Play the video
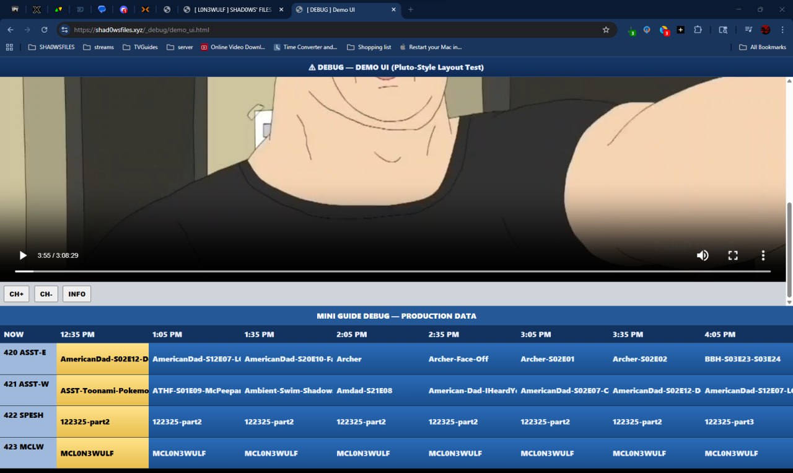The height and width of the screenshot is (473, 793). pyautogui.click(x=23, y=255)
